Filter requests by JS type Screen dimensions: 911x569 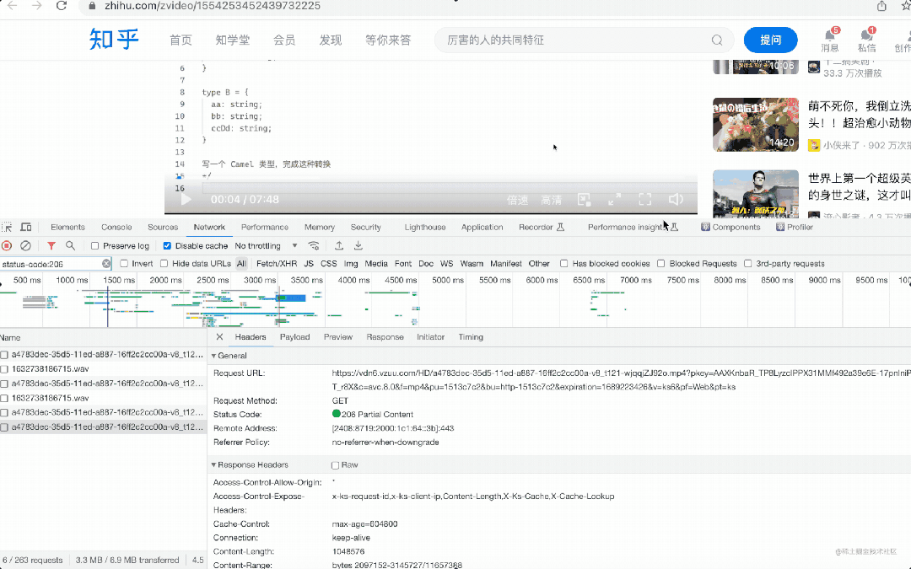click(309, 264)
